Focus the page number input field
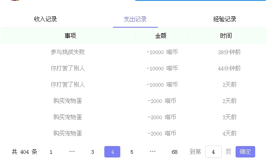Image resolution: width=267 pixels, height=166 pixels. click(214, 152)
